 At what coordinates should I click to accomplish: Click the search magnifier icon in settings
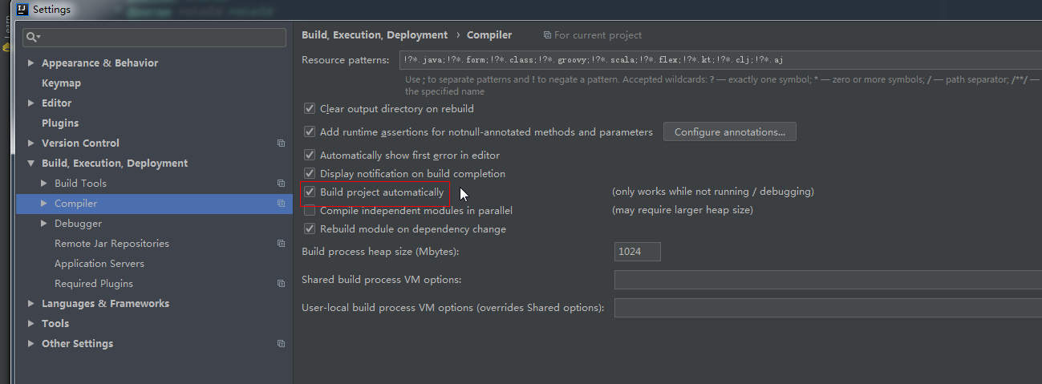pos(31,38)
